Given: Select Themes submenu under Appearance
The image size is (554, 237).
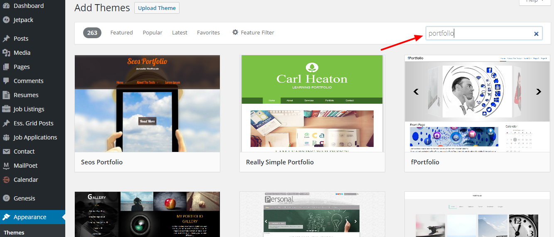Looking at the screenshot, I should click(x=14, y=232).
